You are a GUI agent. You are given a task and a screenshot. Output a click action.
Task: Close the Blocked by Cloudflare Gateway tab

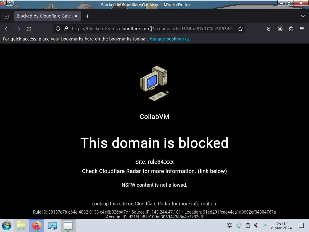pyautogui.click(x=76, y=16)
